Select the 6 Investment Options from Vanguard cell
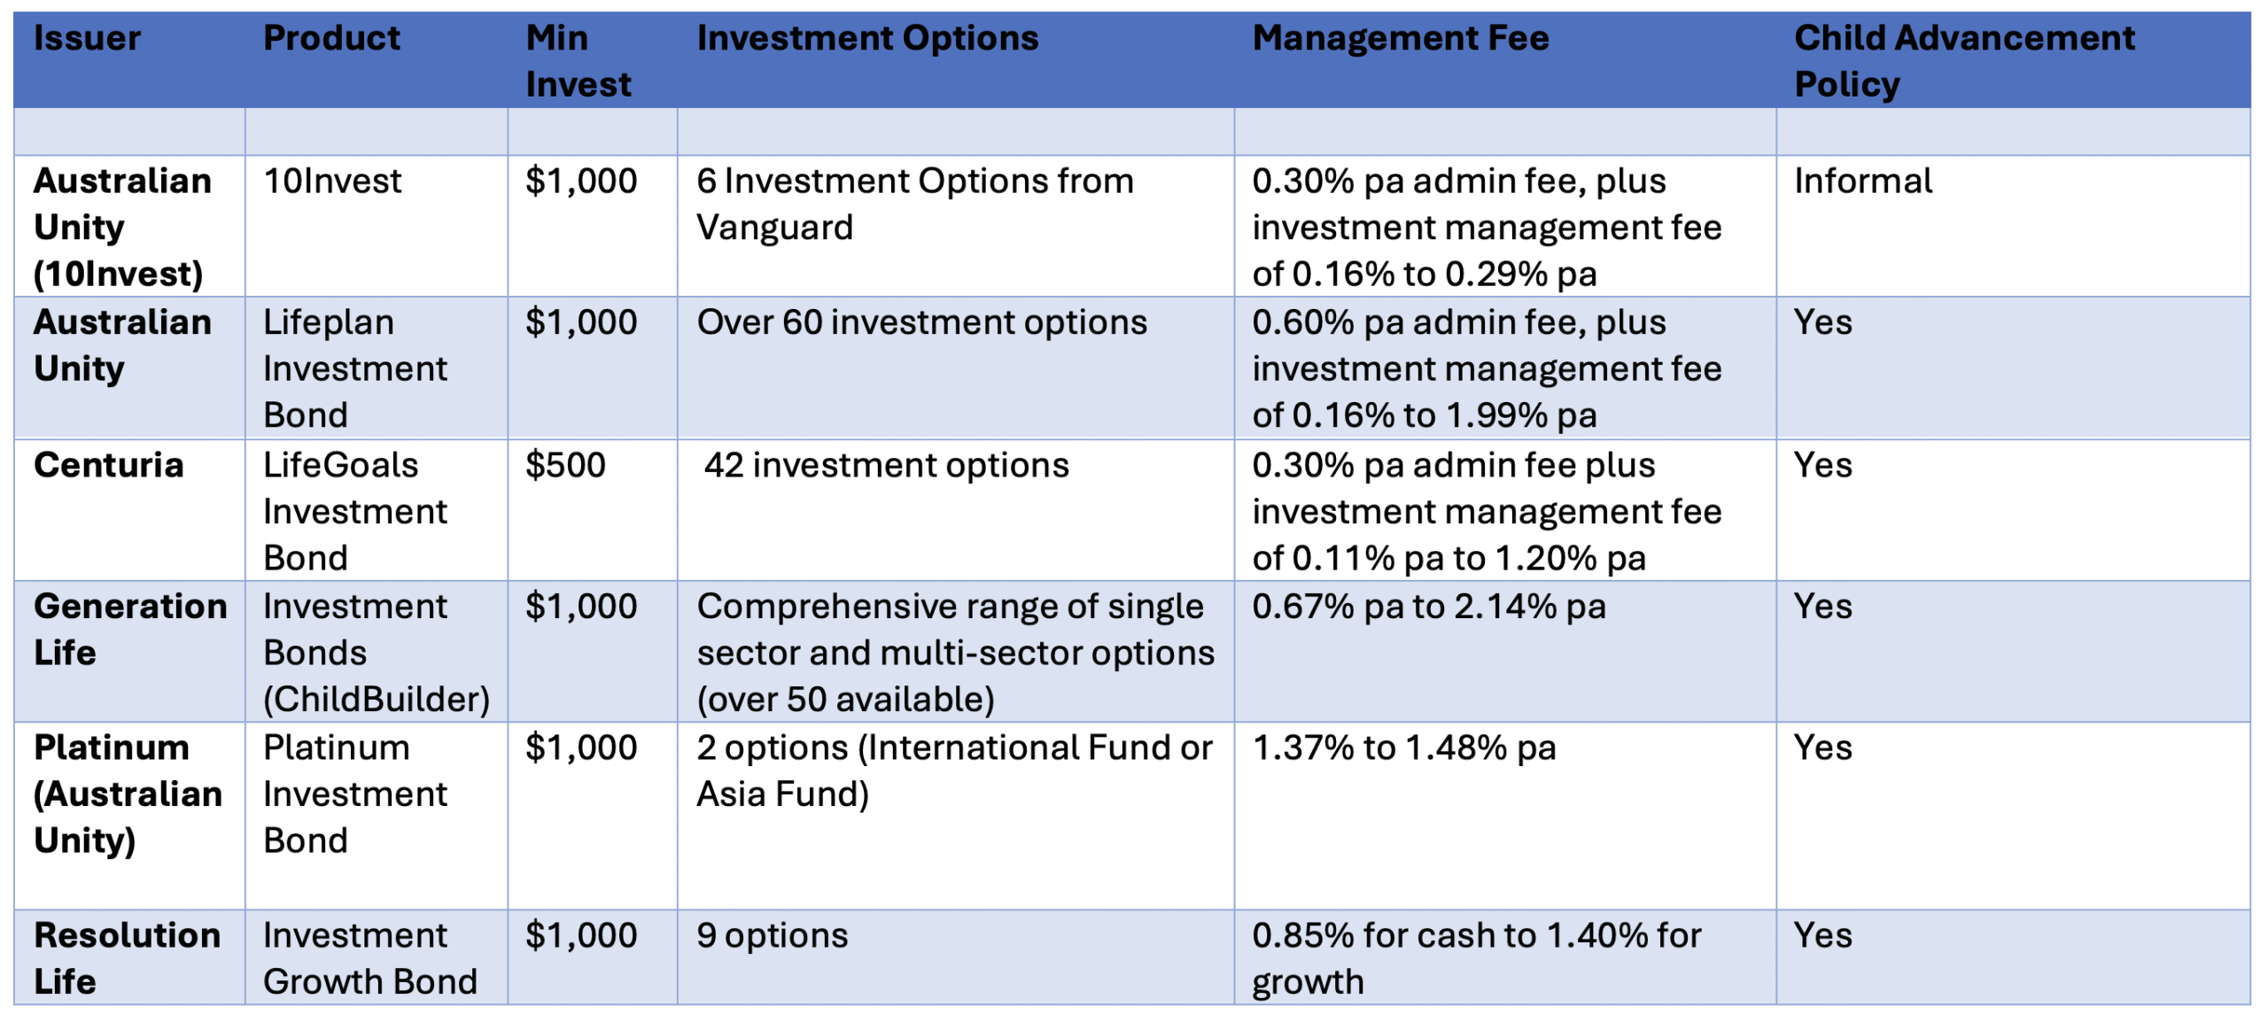Image resolution: width=2268 pixels, height=1022 pixels. (x=914, y=205)
